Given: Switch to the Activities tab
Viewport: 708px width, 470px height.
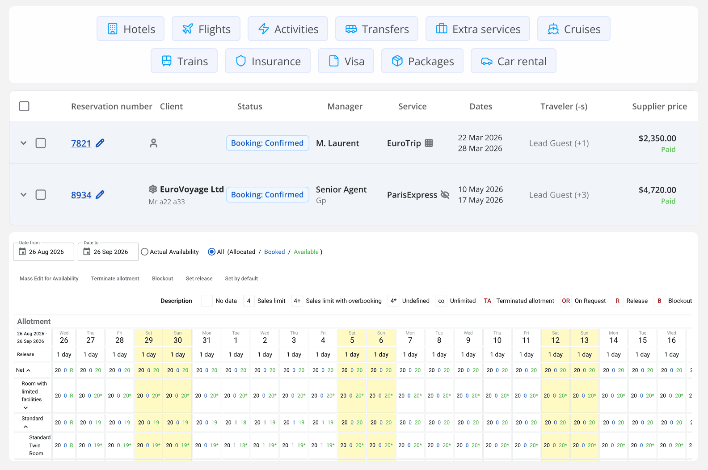Looking at the screenshot, I should point(288,29).
